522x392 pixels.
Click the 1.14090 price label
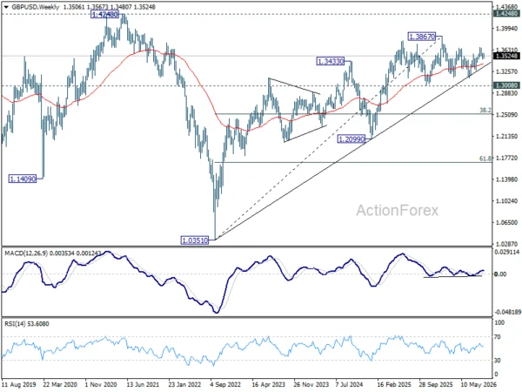tap(23, 179)
